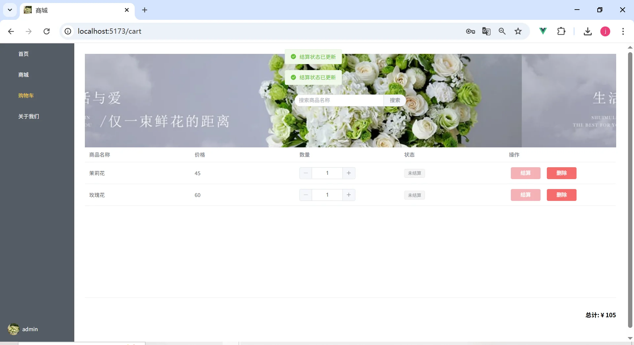634x345 pixels.
Task: Reload the cart page
Action: click(x=47, y=31)
